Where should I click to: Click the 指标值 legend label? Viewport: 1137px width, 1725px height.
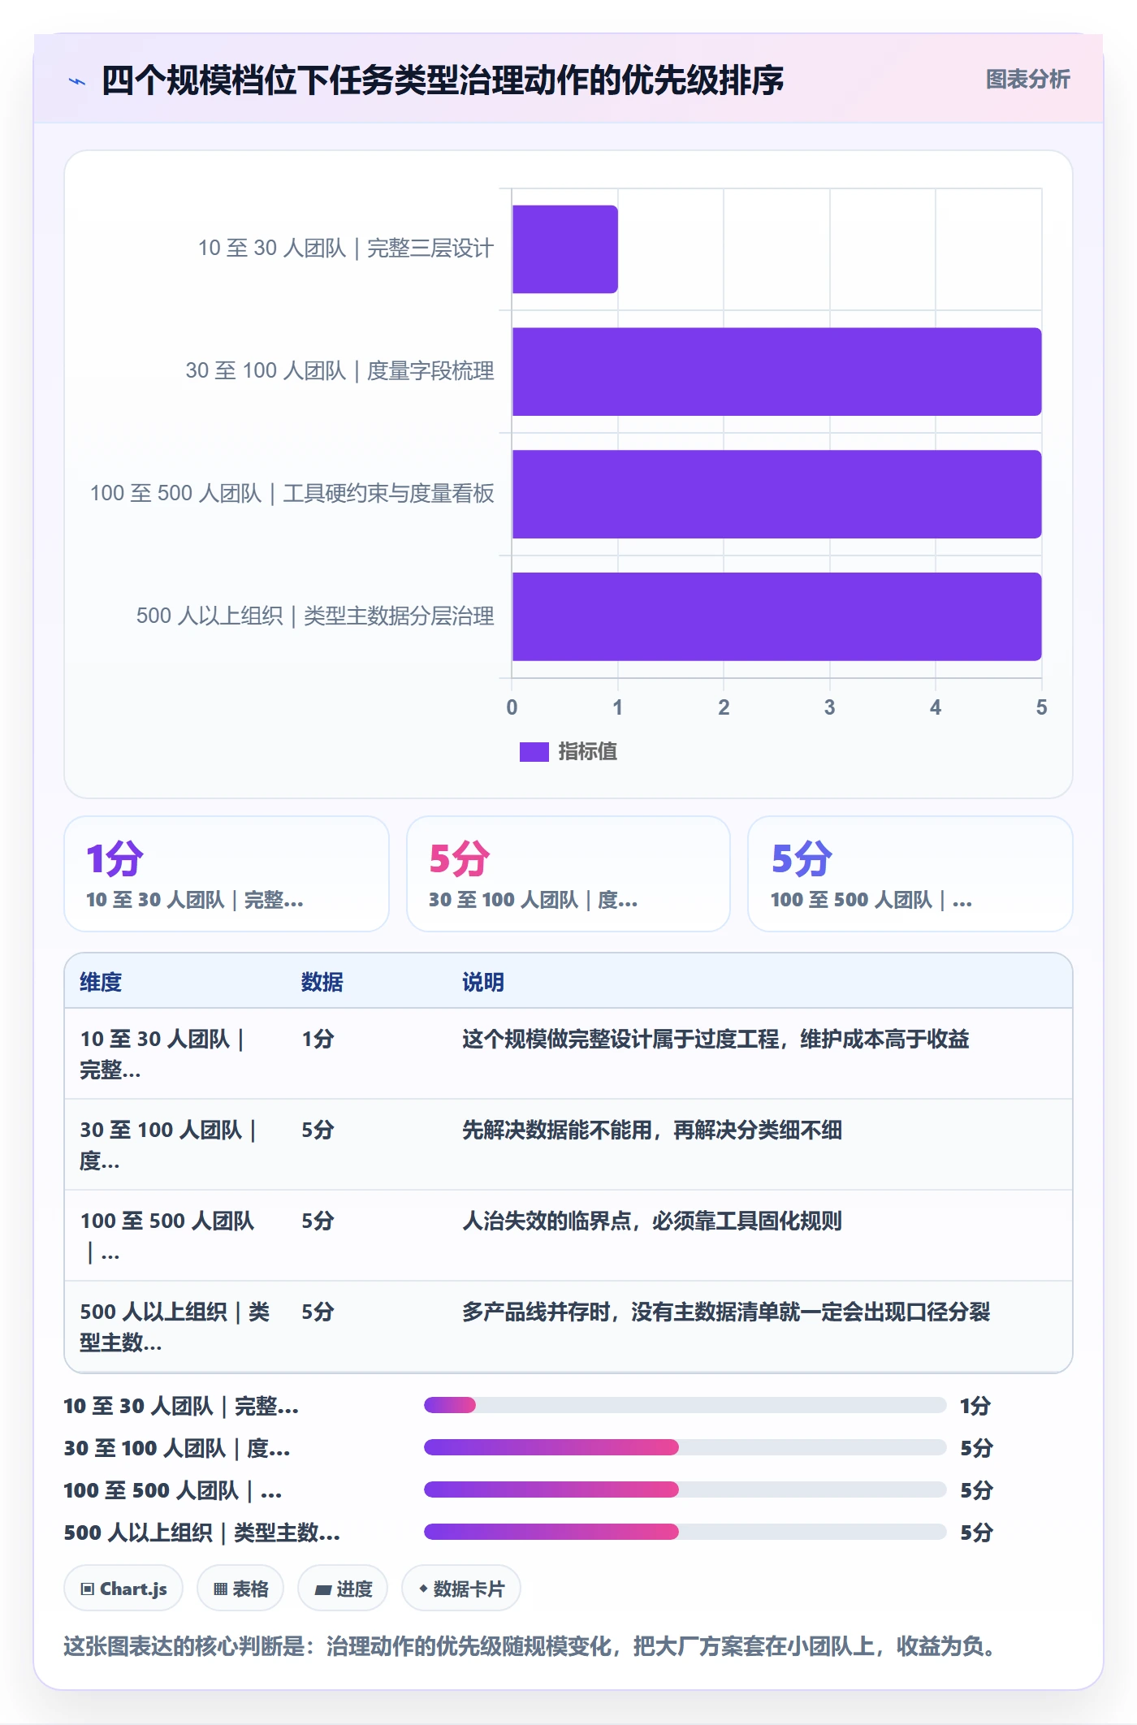coord(587,752)
